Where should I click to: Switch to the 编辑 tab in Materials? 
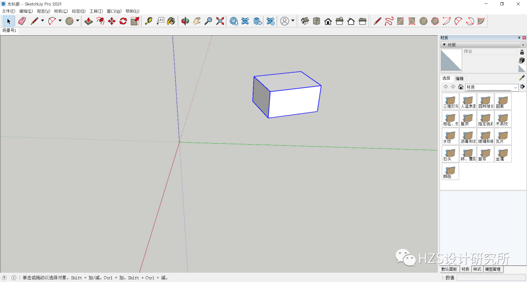point(459,78)
